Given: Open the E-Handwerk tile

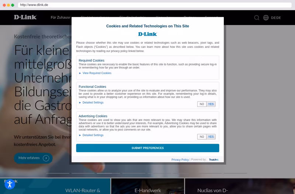Looking at the screenshot, I should point(148,186).
